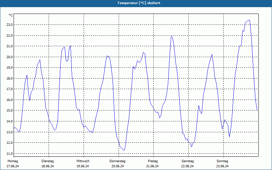Click the chart title 'Temperatur [°C] skaliert'
Image resolution: width=272 pixels, height=170 pixels.
139,3
